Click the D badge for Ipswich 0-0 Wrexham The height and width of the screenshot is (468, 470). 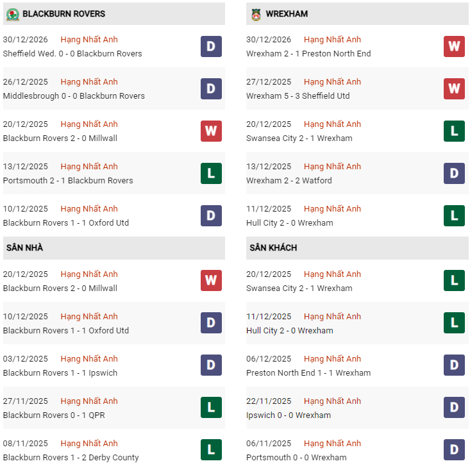click(454, 408)
